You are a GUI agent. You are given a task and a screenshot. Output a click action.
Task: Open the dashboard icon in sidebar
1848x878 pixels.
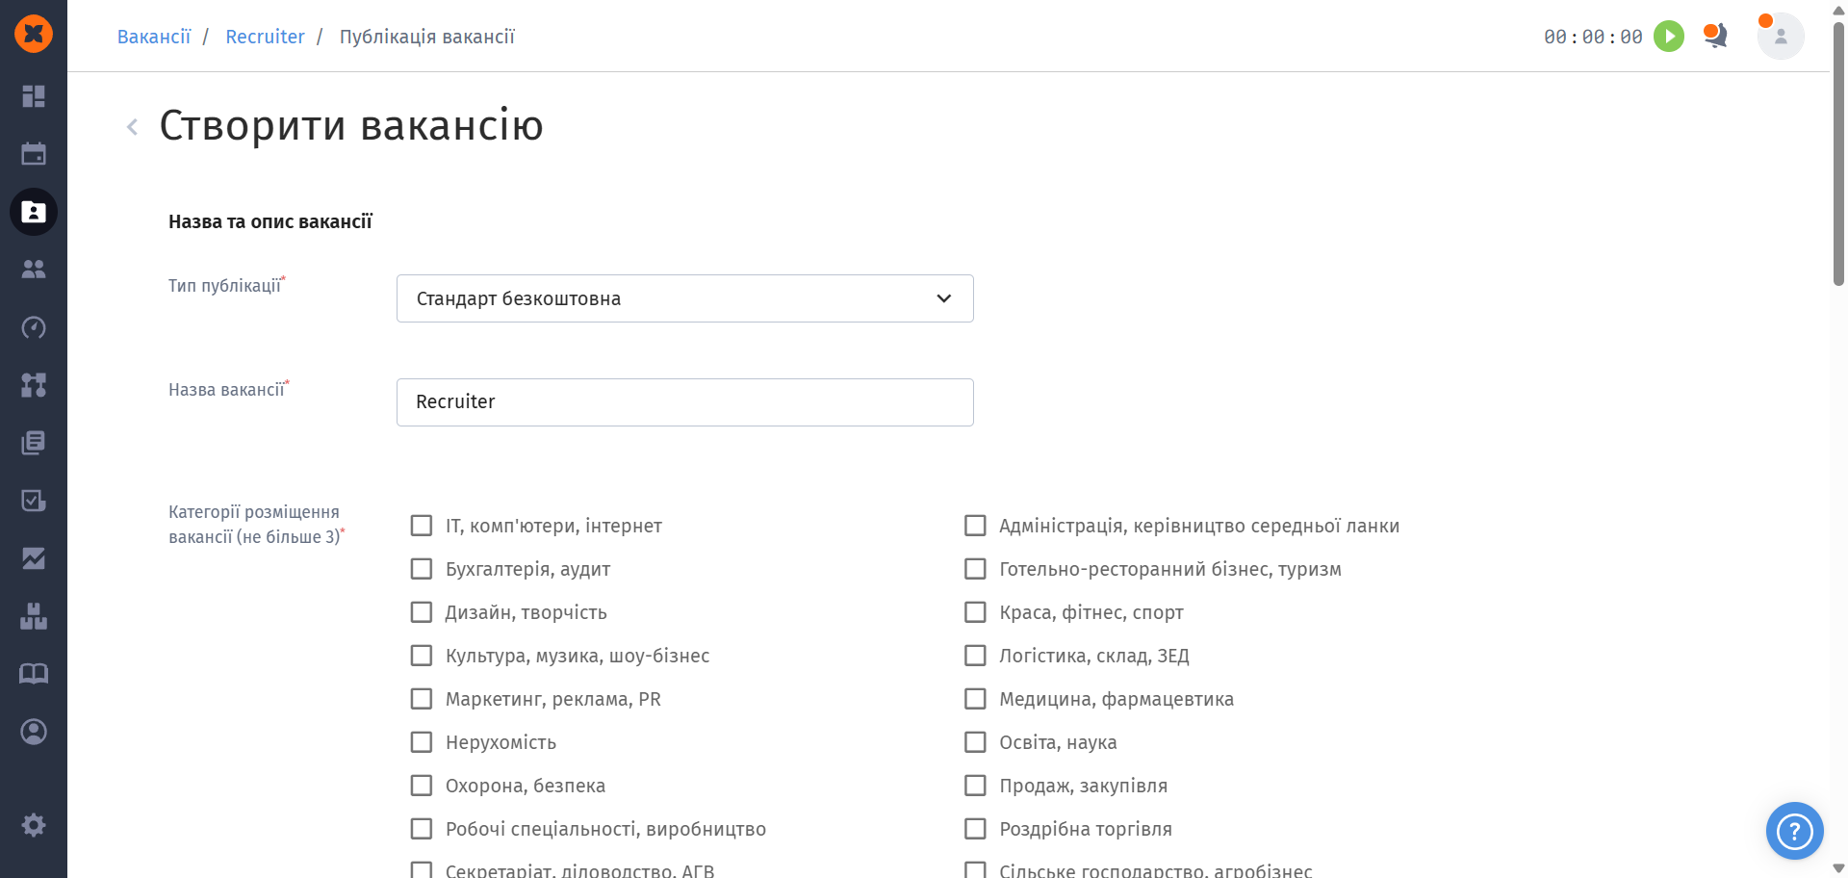[34, 96]
